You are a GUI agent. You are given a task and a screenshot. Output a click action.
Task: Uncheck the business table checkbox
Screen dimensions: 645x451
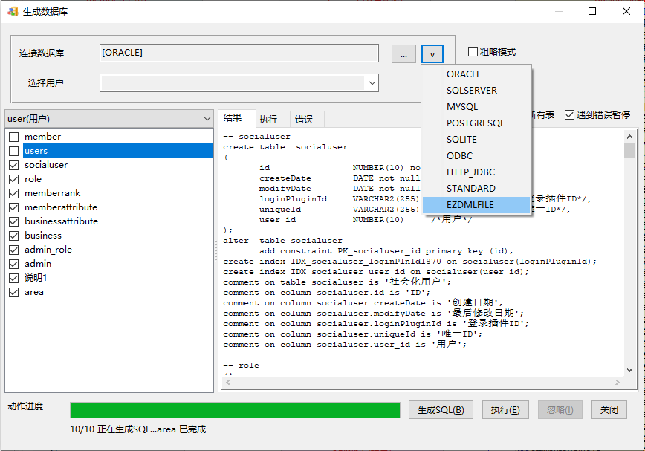coord(14,236)
